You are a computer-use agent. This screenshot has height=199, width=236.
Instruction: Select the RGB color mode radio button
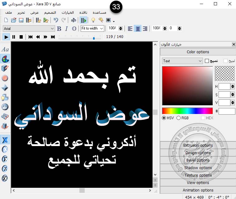[x=178, y=118]
